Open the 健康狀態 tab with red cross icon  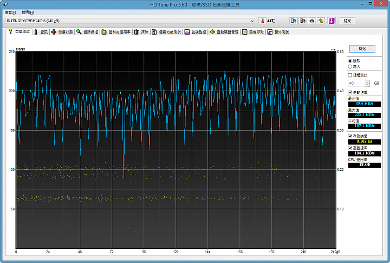[62, 32]
